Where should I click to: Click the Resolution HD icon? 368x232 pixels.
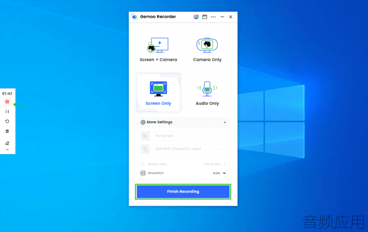tap(143, 173)
